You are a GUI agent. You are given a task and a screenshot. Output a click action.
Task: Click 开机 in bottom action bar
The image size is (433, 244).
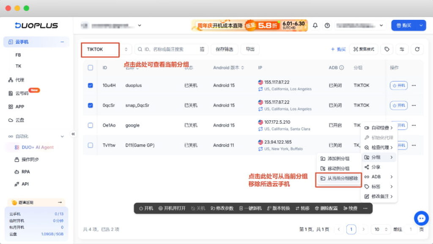(x=146, y=209)
